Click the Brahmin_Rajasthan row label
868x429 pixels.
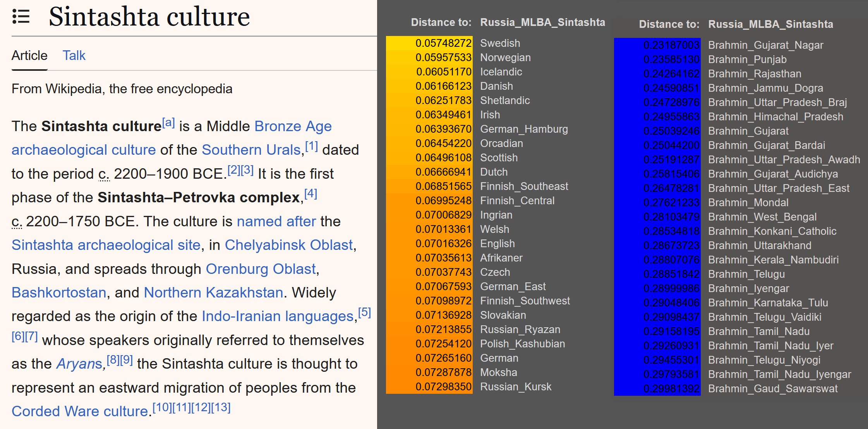(755, 74)
